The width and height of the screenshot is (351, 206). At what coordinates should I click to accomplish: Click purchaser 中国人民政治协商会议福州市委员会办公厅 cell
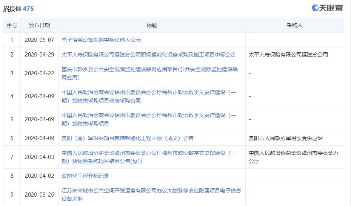point(294,157)
